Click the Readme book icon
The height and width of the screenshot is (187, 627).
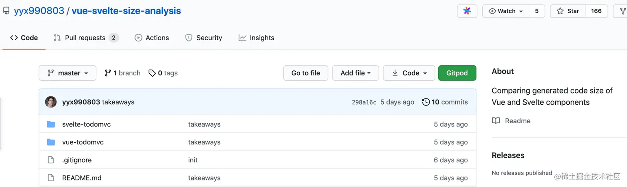pyautogui.click(x=496, y=121)
